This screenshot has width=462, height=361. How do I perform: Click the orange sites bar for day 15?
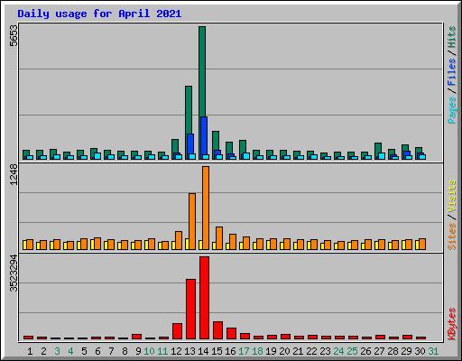tap(219, 238)
